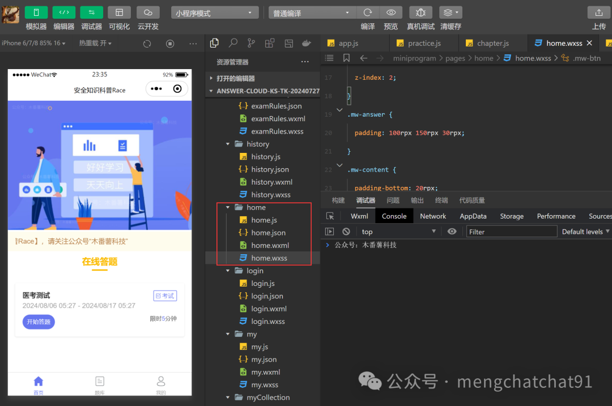Screen dimensions: 612x406
Task: Toggle the debugger (调试器) panel button
Action: 91,12
